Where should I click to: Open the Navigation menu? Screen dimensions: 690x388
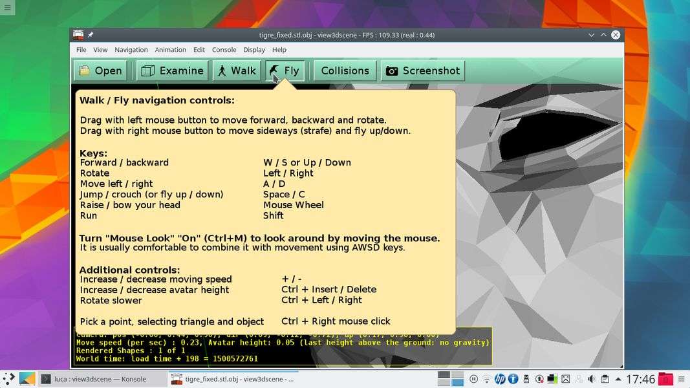pos(131,50)
